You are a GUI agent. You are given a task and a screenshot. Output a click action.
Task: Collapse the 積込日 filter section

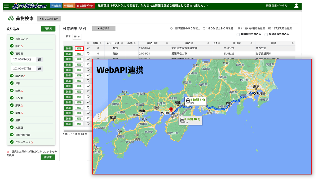point(12,53)
